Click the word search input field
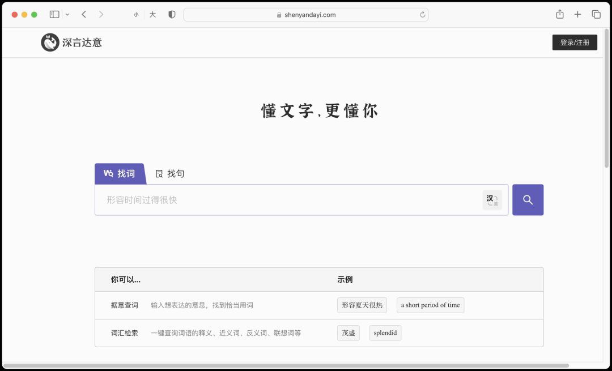The height and width of the screenshot is (371, 612). click(x=283, y=199)
